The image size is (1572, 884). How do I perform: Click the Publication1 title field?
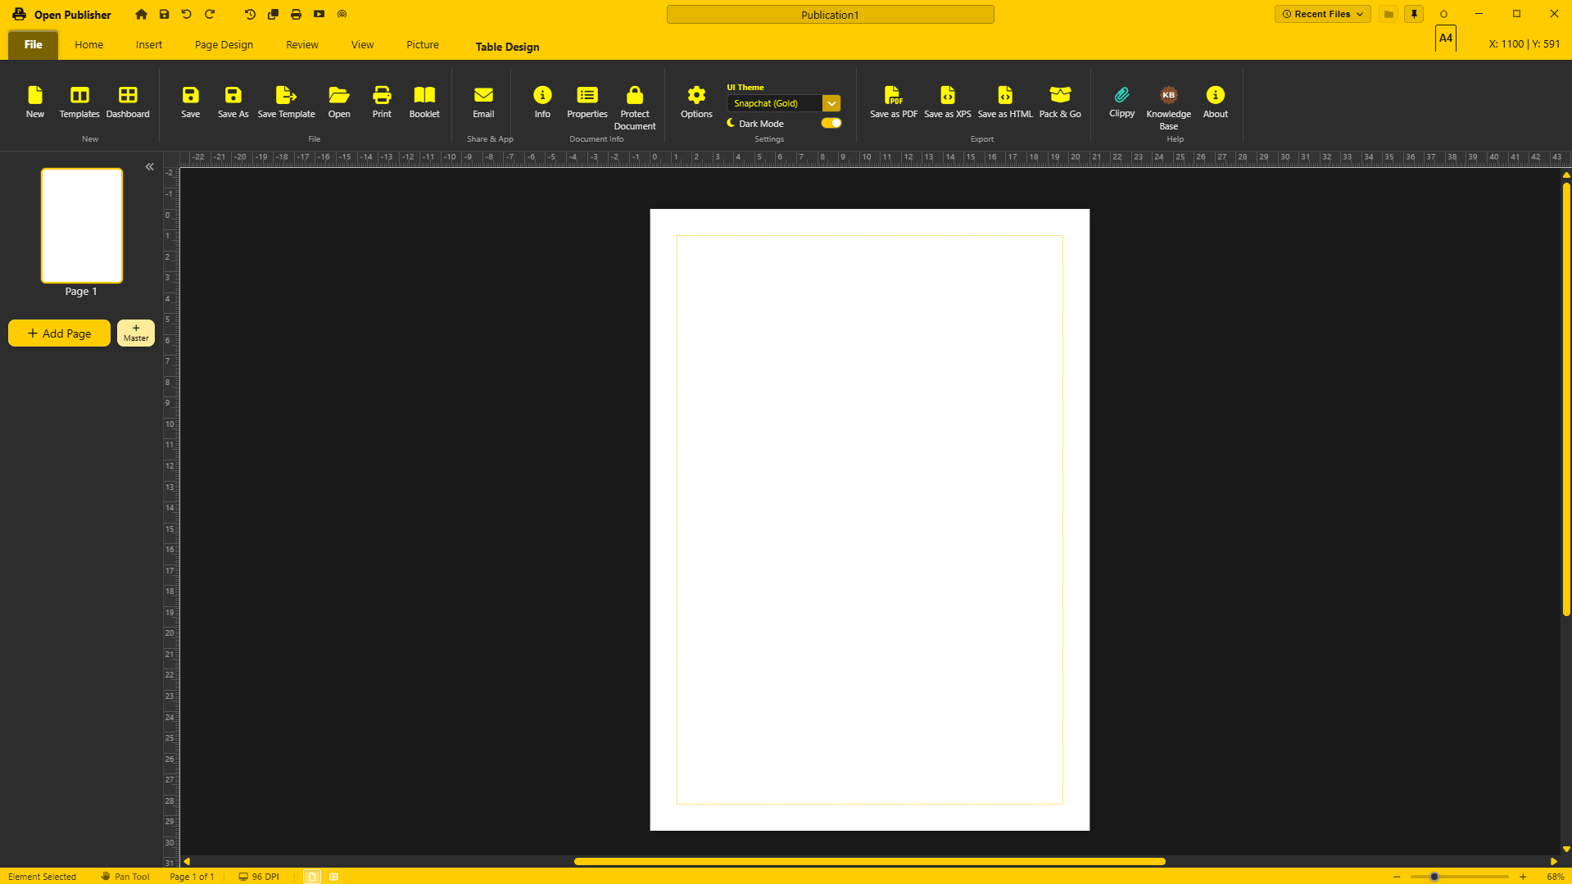click(x=831, y=15)
